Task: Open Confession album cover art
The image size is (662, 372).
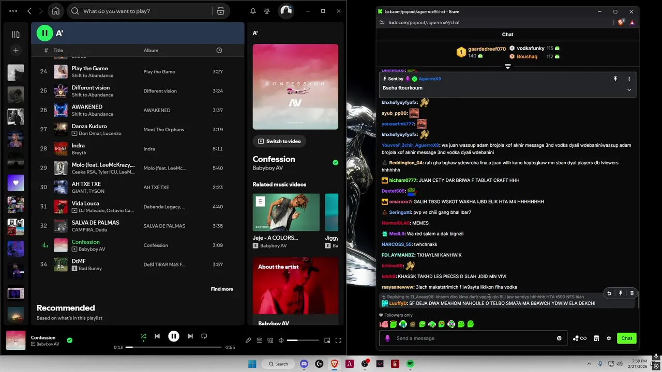Action: coord(295,87)
